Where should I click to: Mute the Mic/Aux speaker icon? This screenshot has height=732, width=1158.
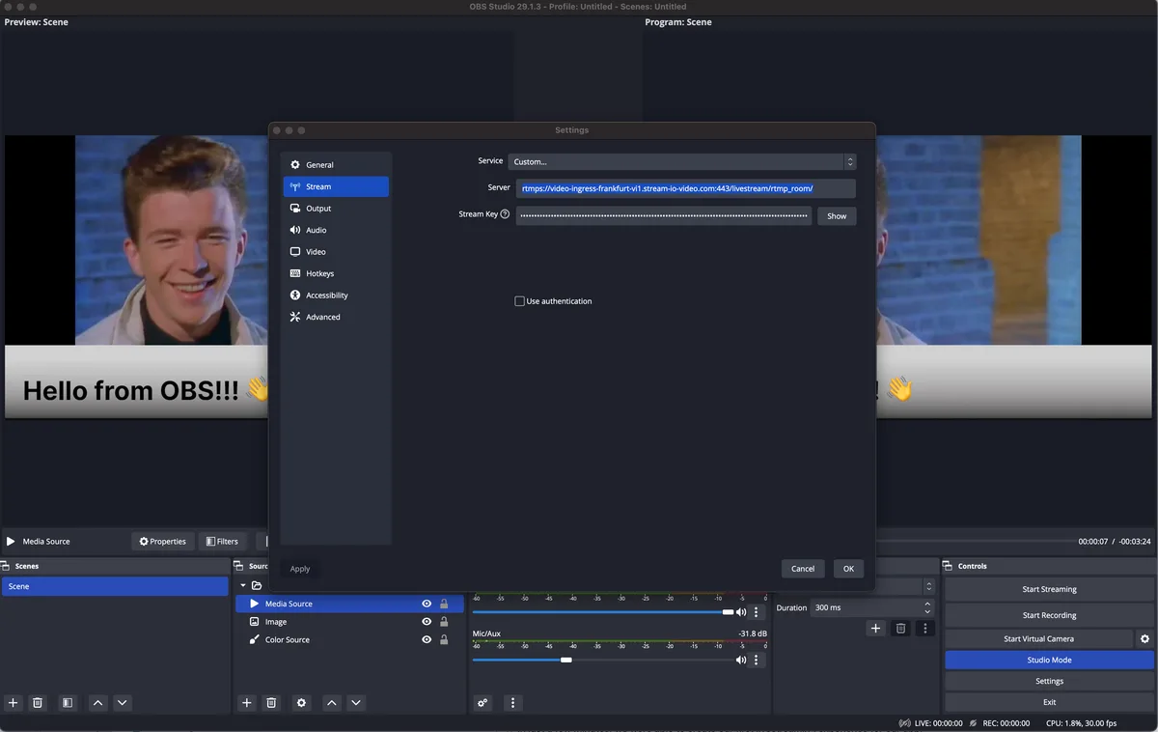pyautogui.click(x=741, y=660)
